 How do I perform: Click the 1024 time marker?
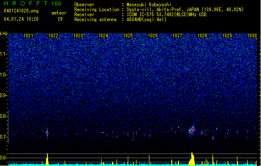(103, 36)
